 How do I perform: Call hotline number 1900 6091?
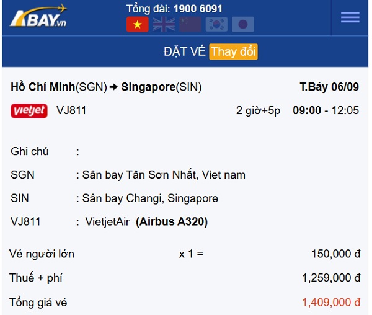pos(198,9)
